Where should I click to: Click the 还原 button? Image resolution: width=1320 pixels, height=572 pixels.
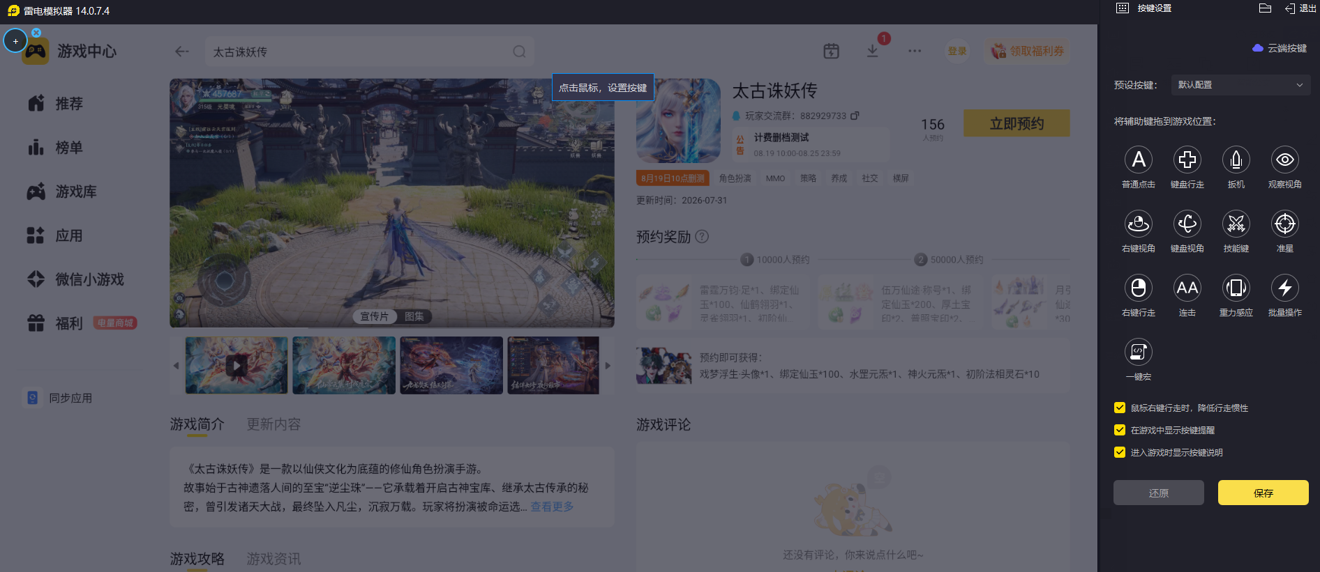pyautogui.click(x=1159, y=493)
